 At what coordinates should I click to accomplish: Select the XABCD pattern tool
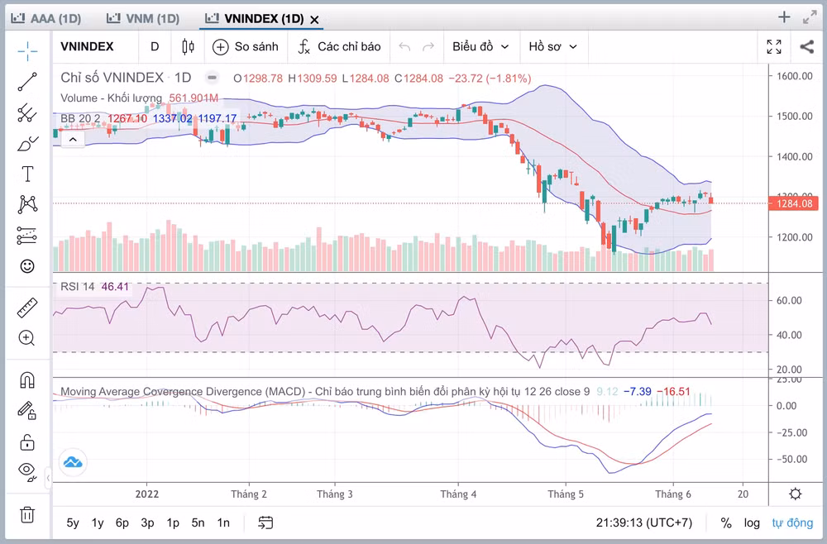(27, 204)
